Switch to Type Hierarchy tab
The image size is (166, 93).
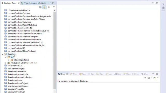click(x=29, y=3)
